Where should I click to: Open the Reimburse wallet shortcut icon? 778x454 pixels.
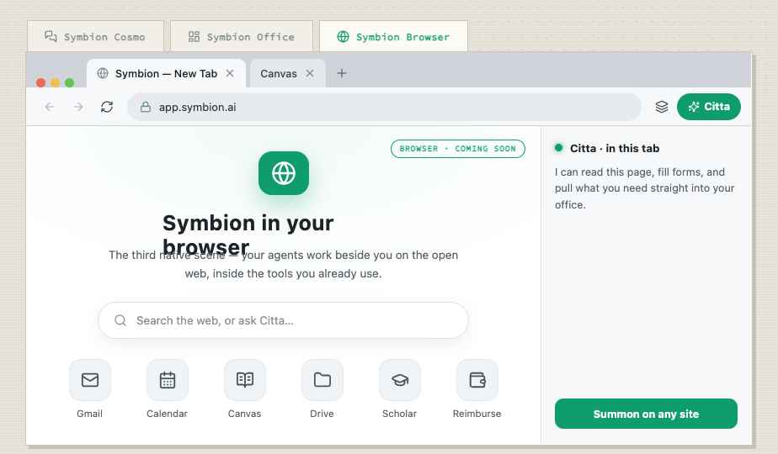pyautogui.click(x=477, y=380)
